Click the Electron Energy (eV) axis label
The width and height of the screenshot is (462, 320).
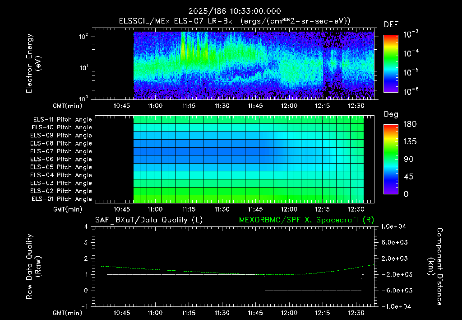33,63
